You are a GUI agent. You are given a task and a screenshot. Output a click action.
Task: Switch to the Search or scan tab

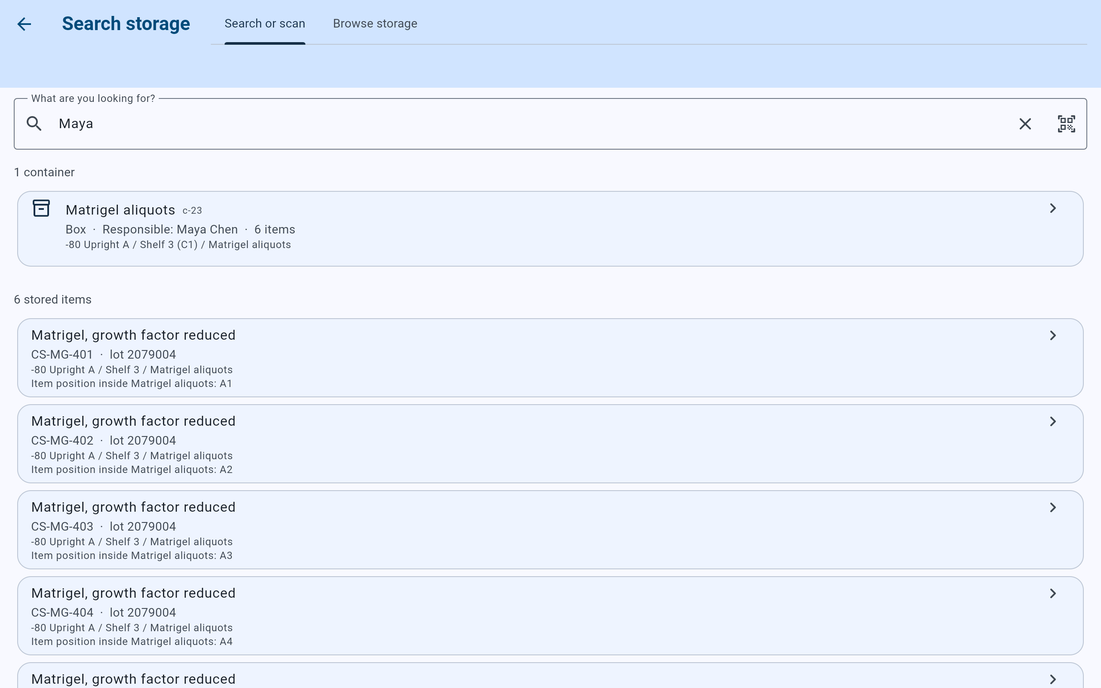(x=265, y=24)
